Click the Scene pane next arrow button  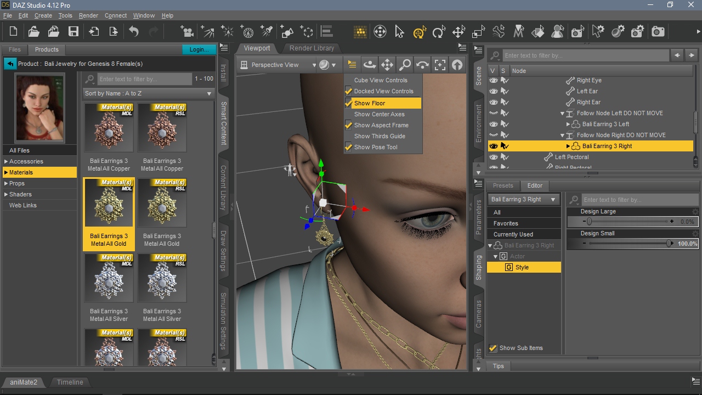coord(692,55)
